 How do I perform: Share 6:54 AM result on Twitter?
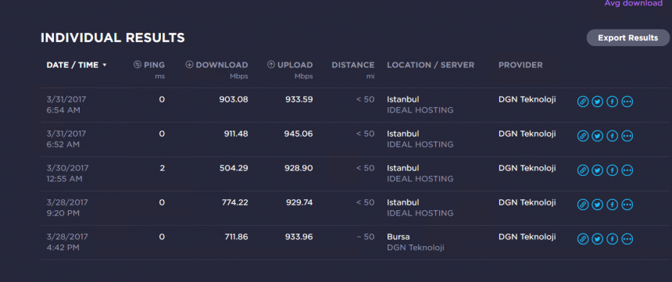click(x=598, y=102)
